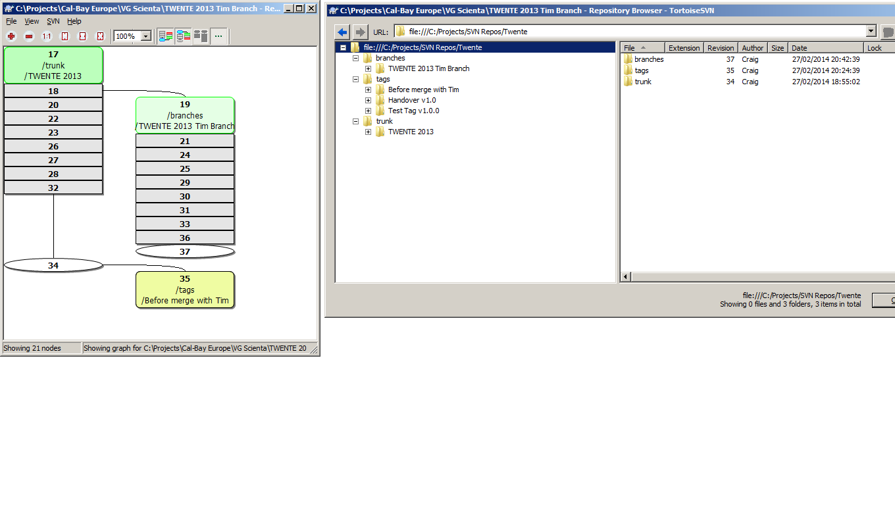
Task: Open the URL history dropdown
Action: tap(871, 31)
